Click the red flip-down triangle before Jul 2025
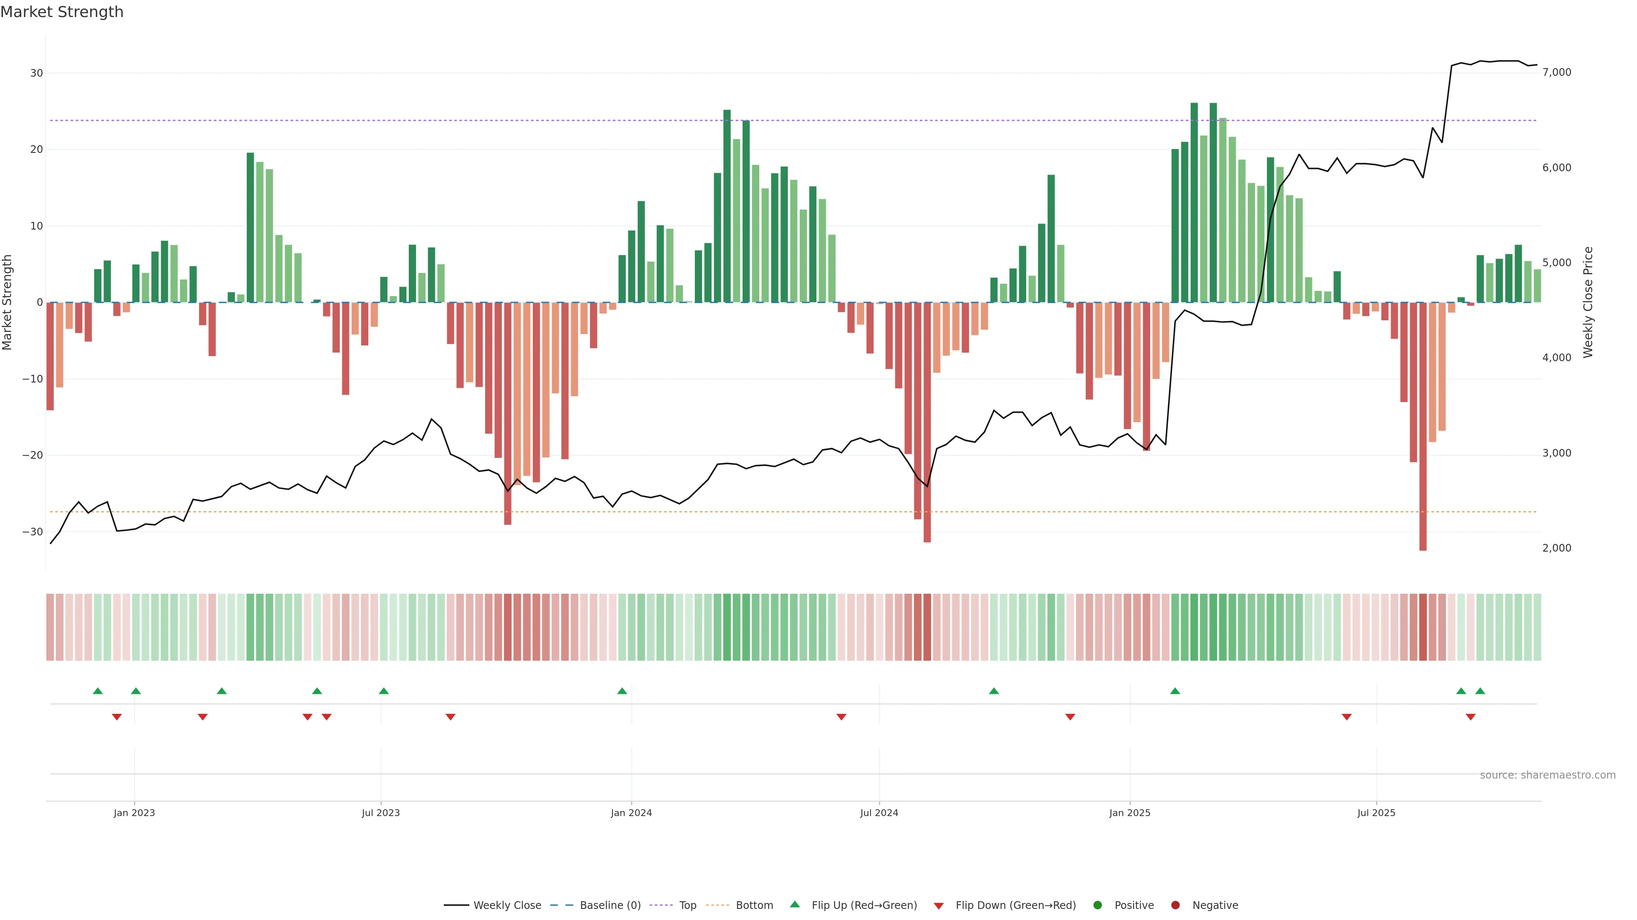Screen dimensions: 1637x920 (1347, 717)
